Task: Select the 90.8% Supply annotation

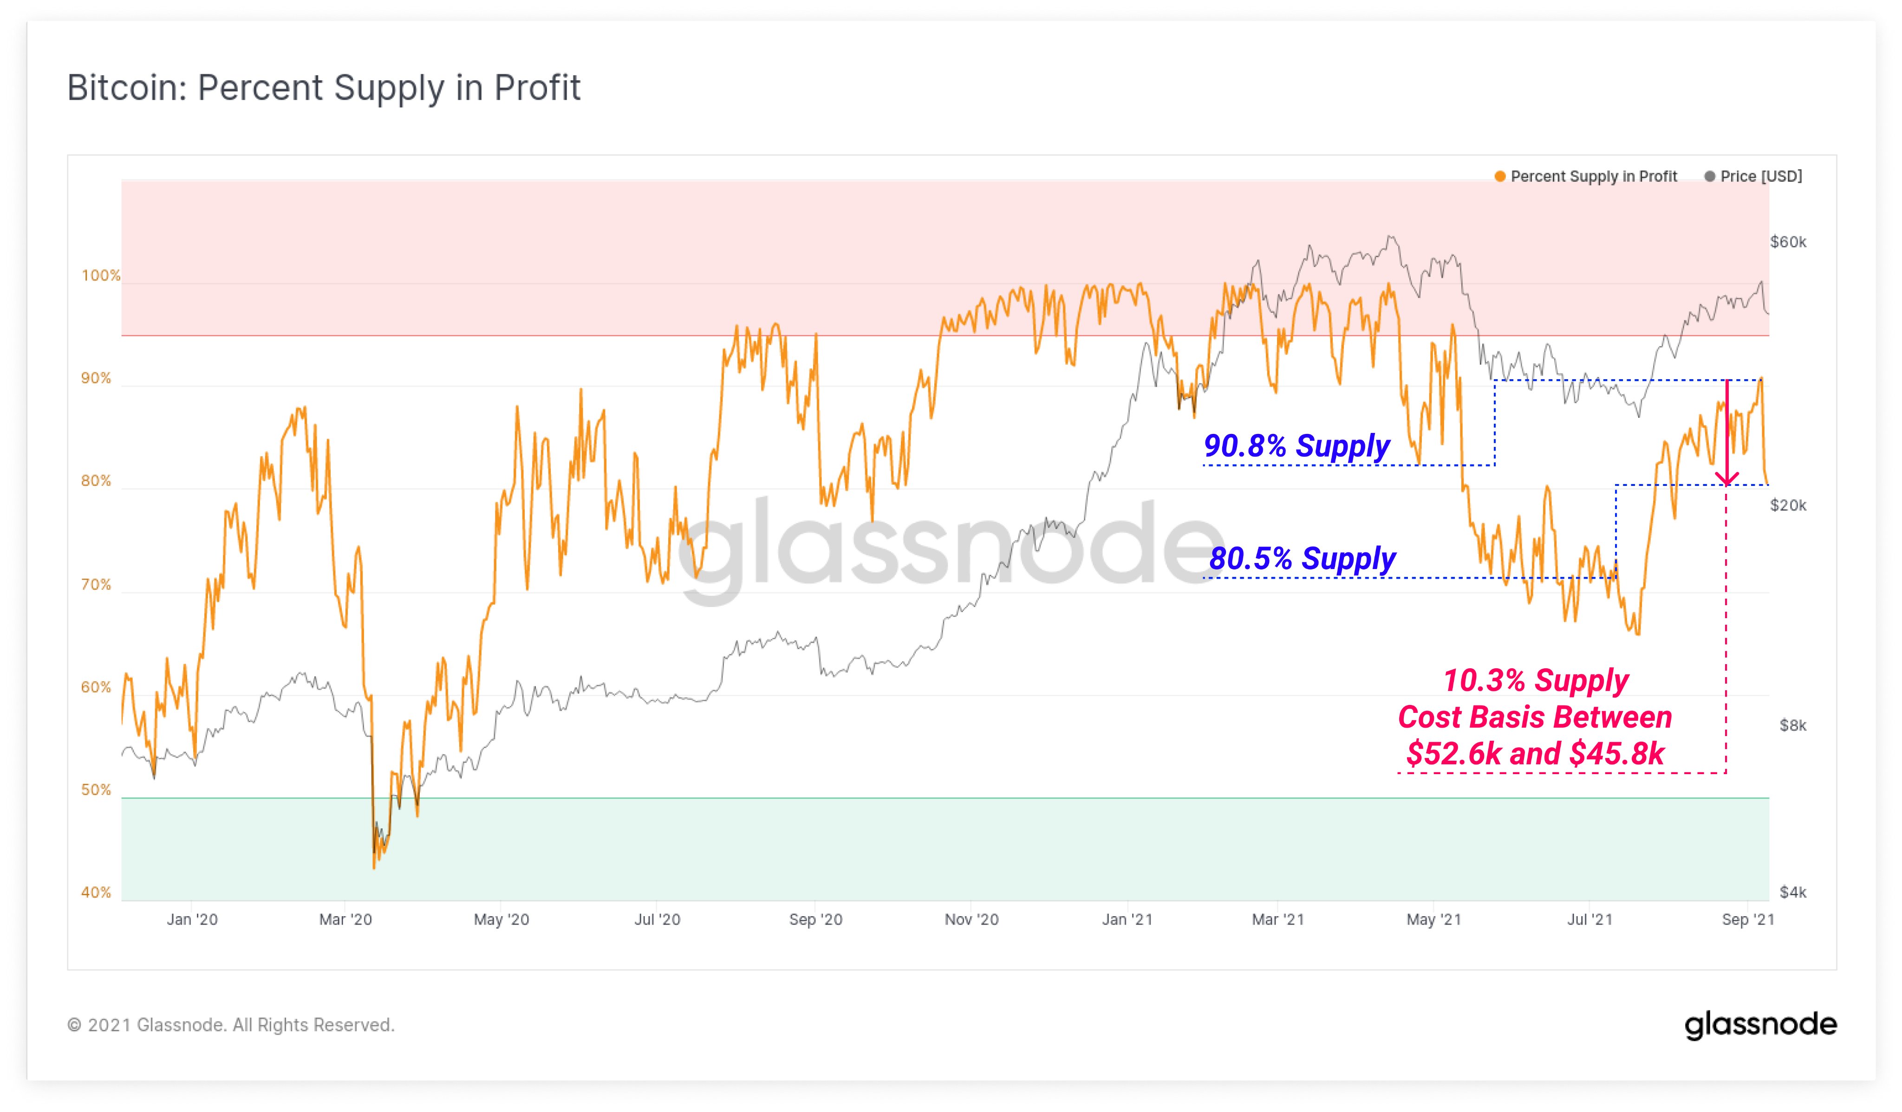Action: 1296,446
